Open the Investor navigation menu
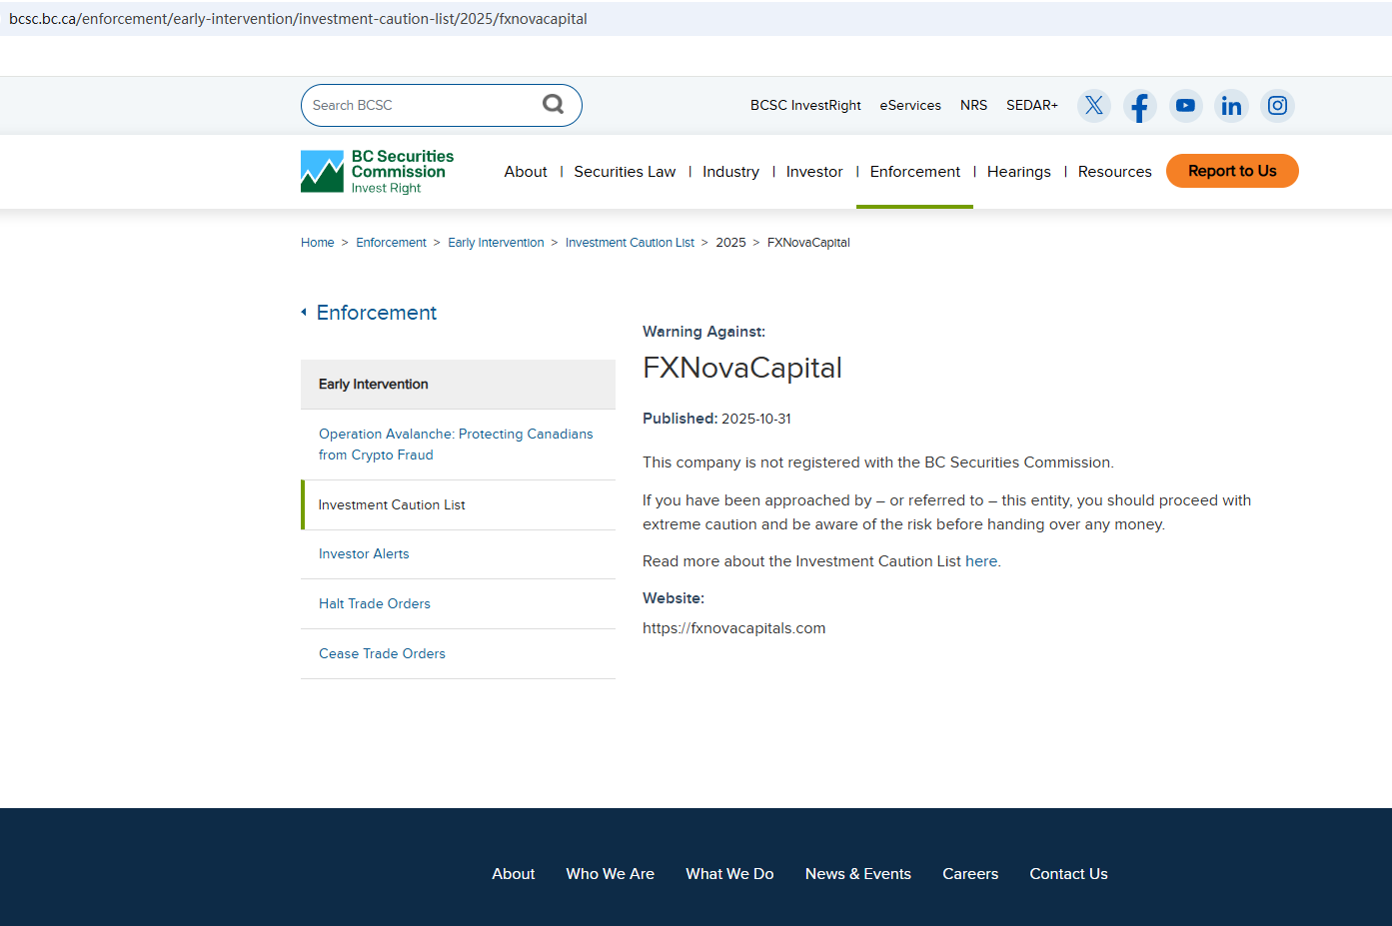 coord(814,172)
